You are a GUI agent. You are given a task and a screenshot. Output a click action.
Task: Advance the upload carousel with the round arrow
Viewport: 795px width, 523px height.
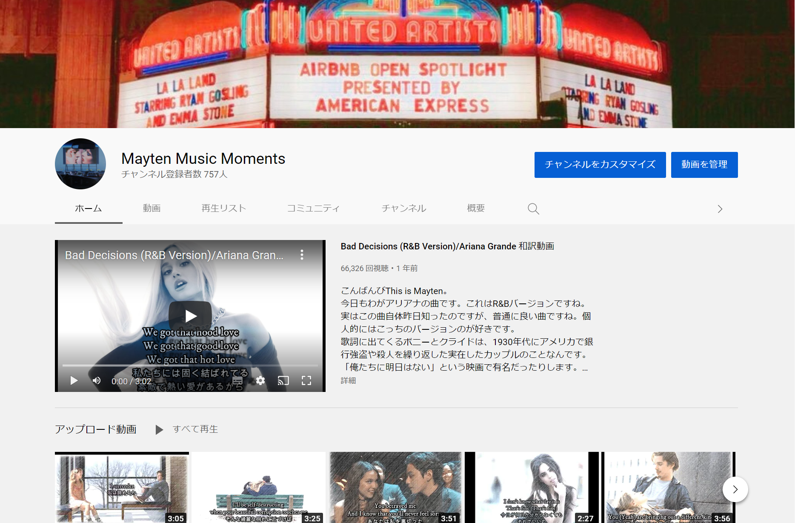[735, 489]
